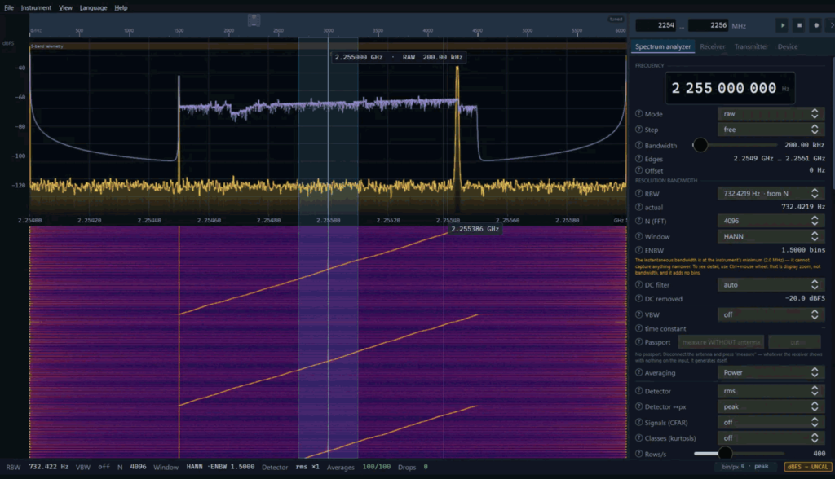
Task: Open the DC filter dropdown set to auto
Action: [771, 285]
